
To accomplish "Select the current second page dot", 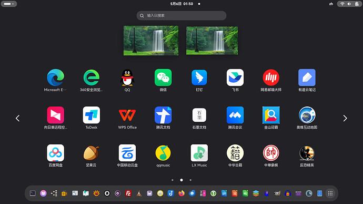I will click(x=181, y=180).
